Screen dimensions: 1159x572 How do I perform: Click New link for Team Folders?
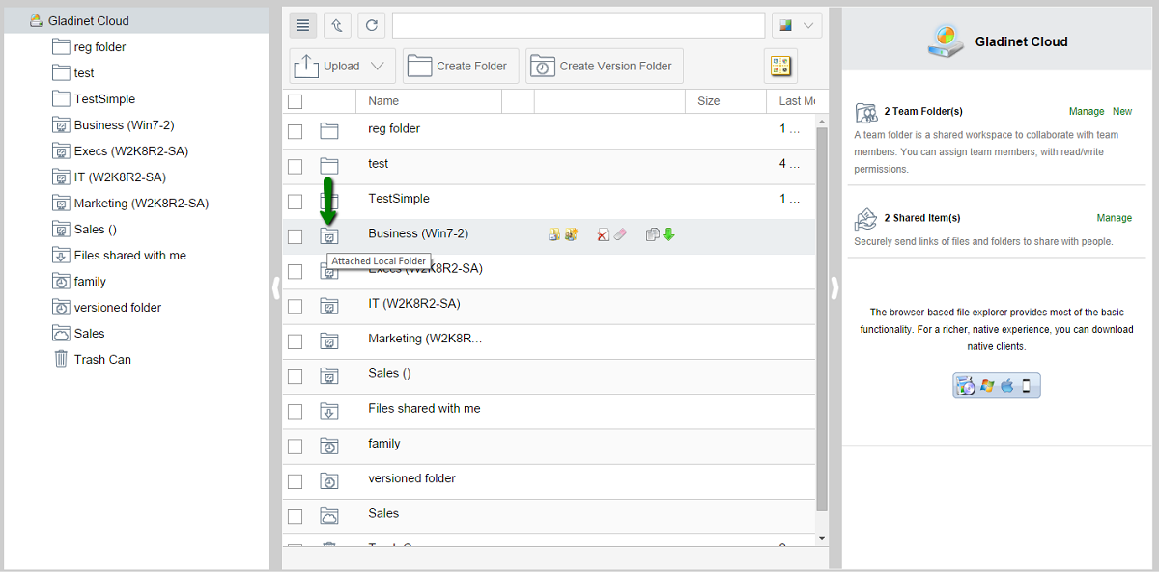tap(1122, 111)
